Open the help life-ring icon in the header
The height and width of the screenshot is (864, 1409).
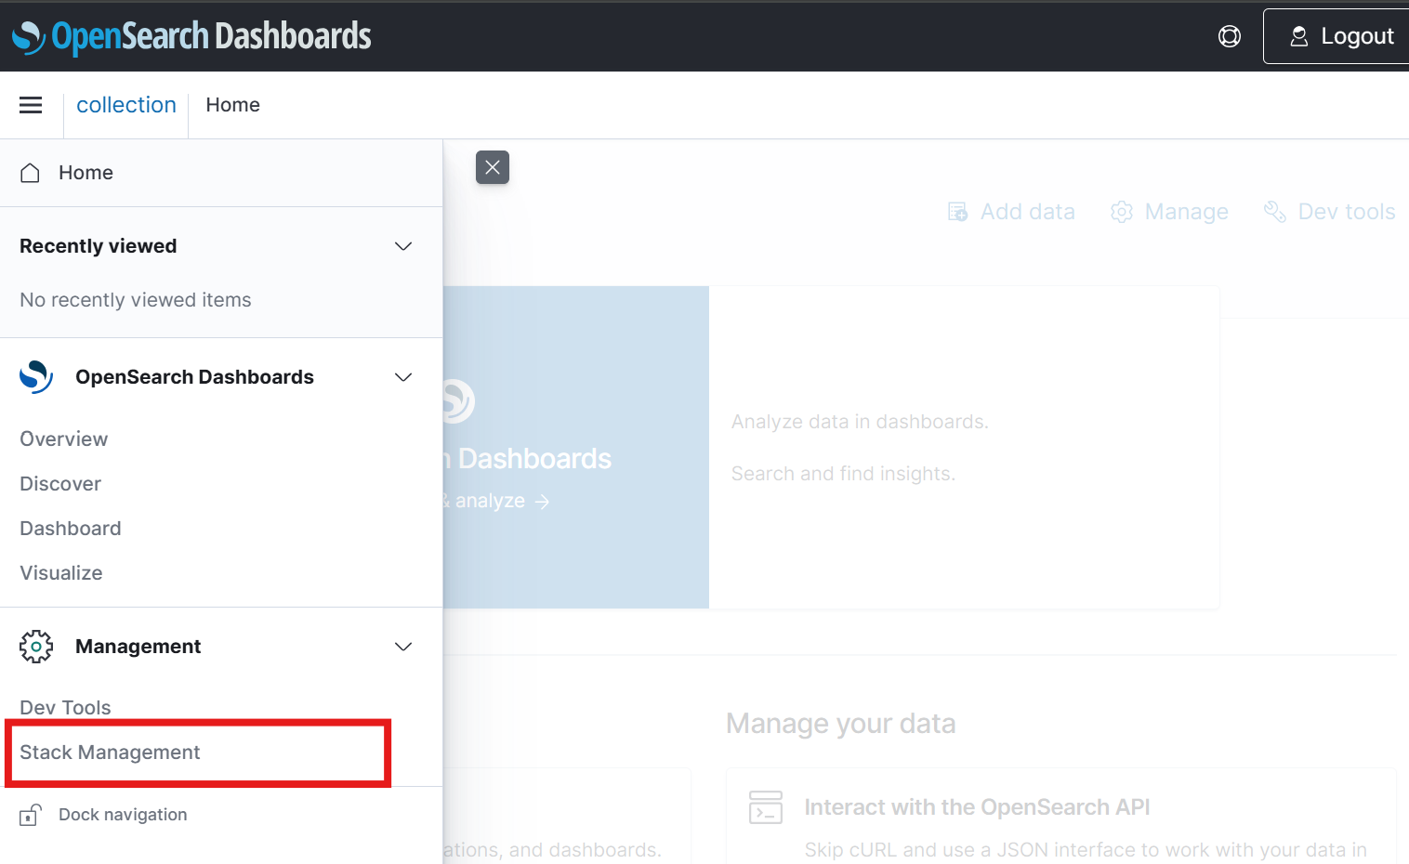(x=1229, y=35)
